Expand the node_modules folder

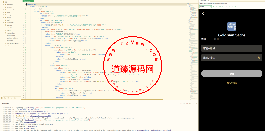[3, 15]
